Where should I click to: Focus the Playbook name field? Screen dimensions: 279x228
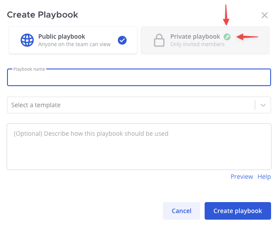pos(139,78)
